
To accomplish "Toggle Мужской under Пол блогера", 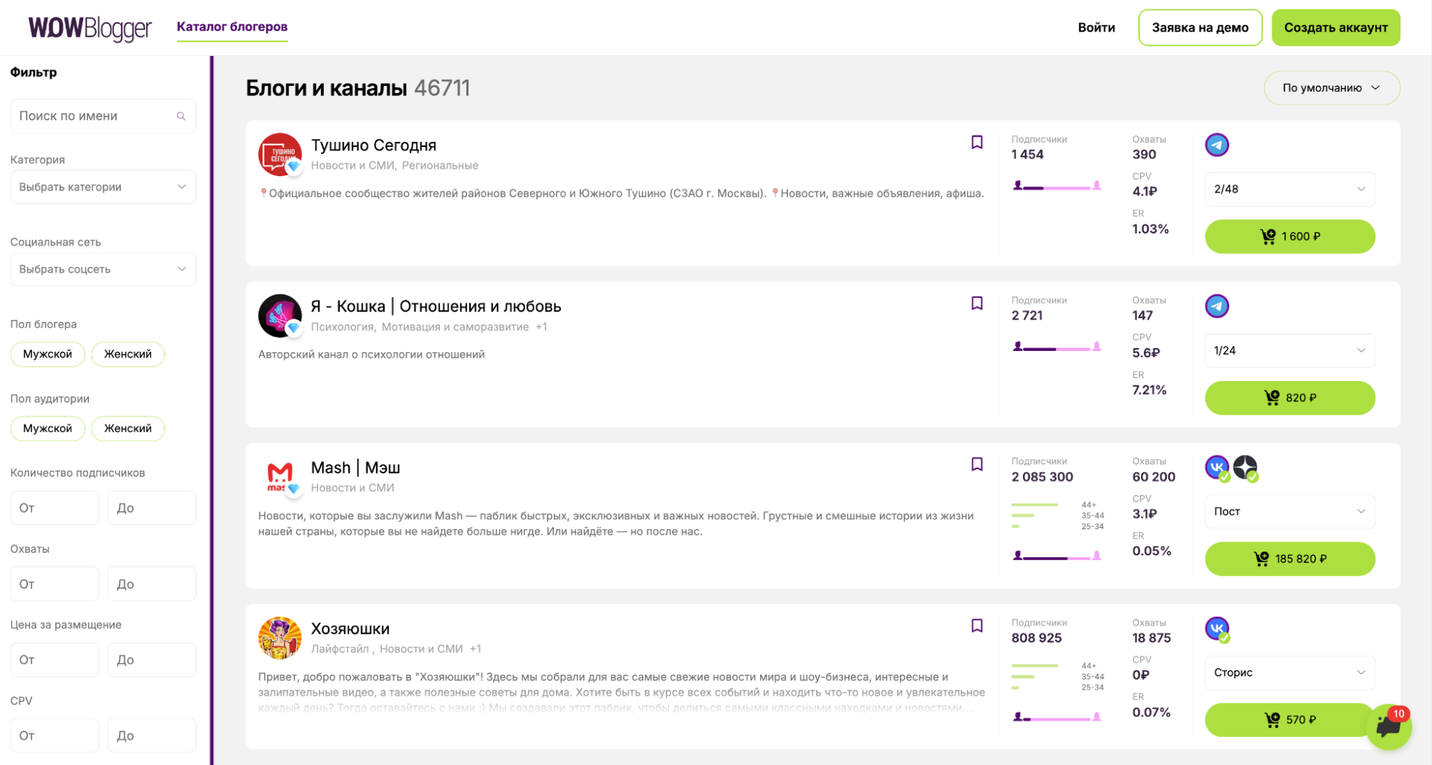I will (47, 354).
